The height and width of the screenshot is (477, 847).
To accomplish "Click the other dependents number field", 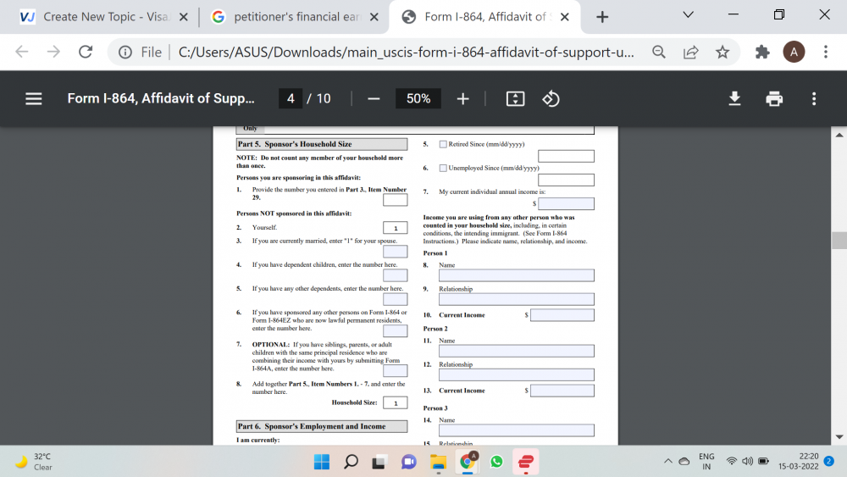I will tap(395, 299).
